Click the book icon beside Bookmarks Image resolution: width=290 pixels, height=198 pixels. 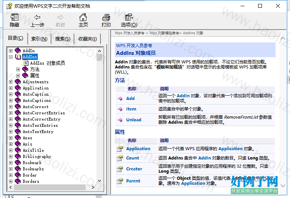tap(18, 168)
